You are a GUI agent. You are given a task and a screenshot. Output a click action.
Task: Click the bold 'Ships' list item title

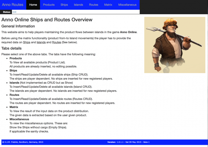coord(13,70)
